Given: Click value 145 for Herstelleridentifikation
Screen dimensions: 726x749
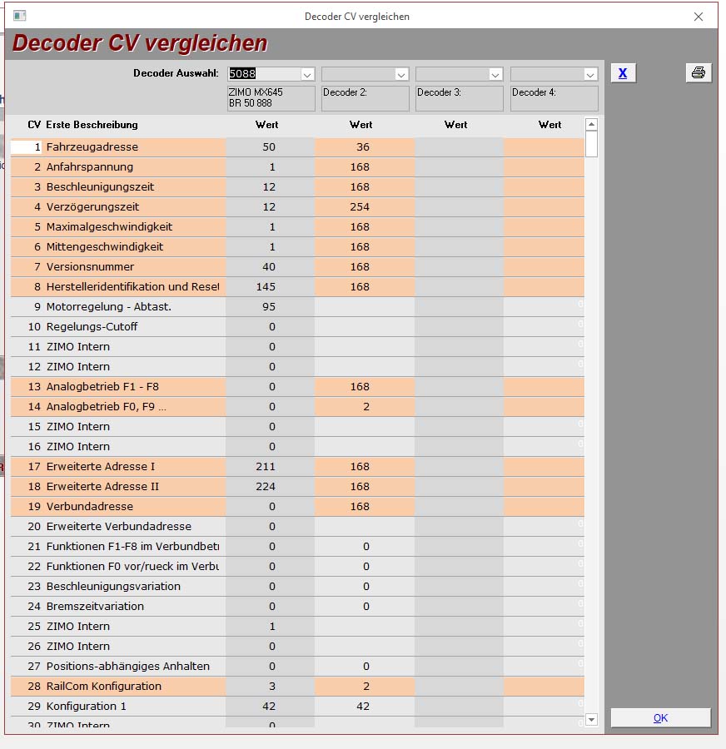Looking at the screenshot, I should coord(266,287).
